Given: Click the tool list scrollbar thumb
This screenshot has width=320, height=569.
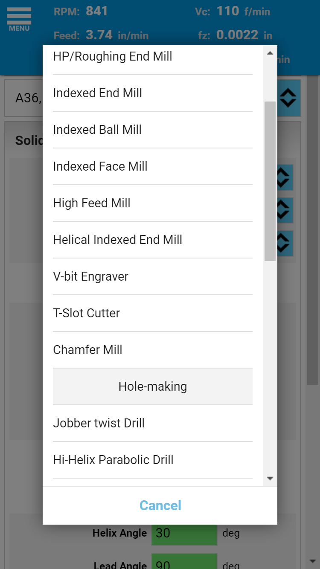Looking at the screenshot, I should pos(270,181).
